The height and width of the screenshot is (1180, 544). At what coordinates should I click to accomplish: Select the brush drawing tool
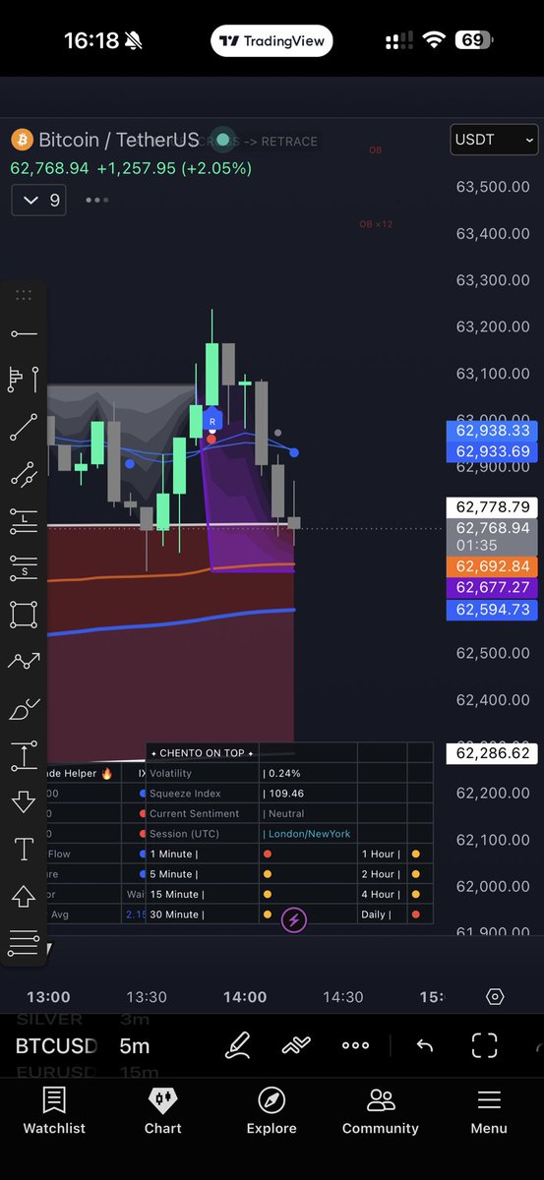click(x=24, y=708)
